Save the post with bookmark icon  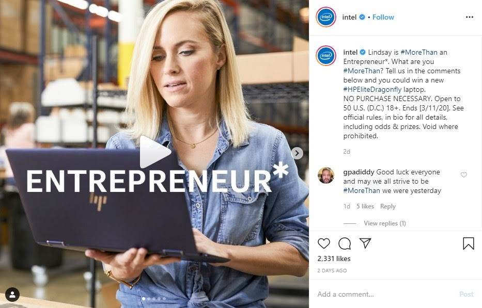point(469,243)
